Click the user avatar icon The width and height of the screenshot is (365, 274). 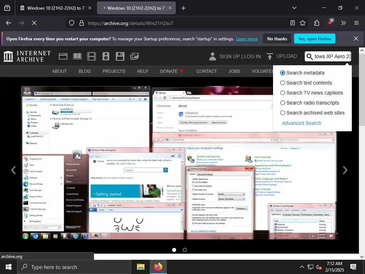[x=212, y=56]
